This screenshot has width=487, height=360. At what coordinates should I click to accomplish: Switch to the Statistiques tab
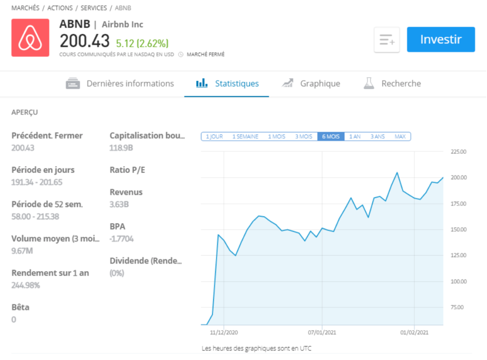[227, 83]
